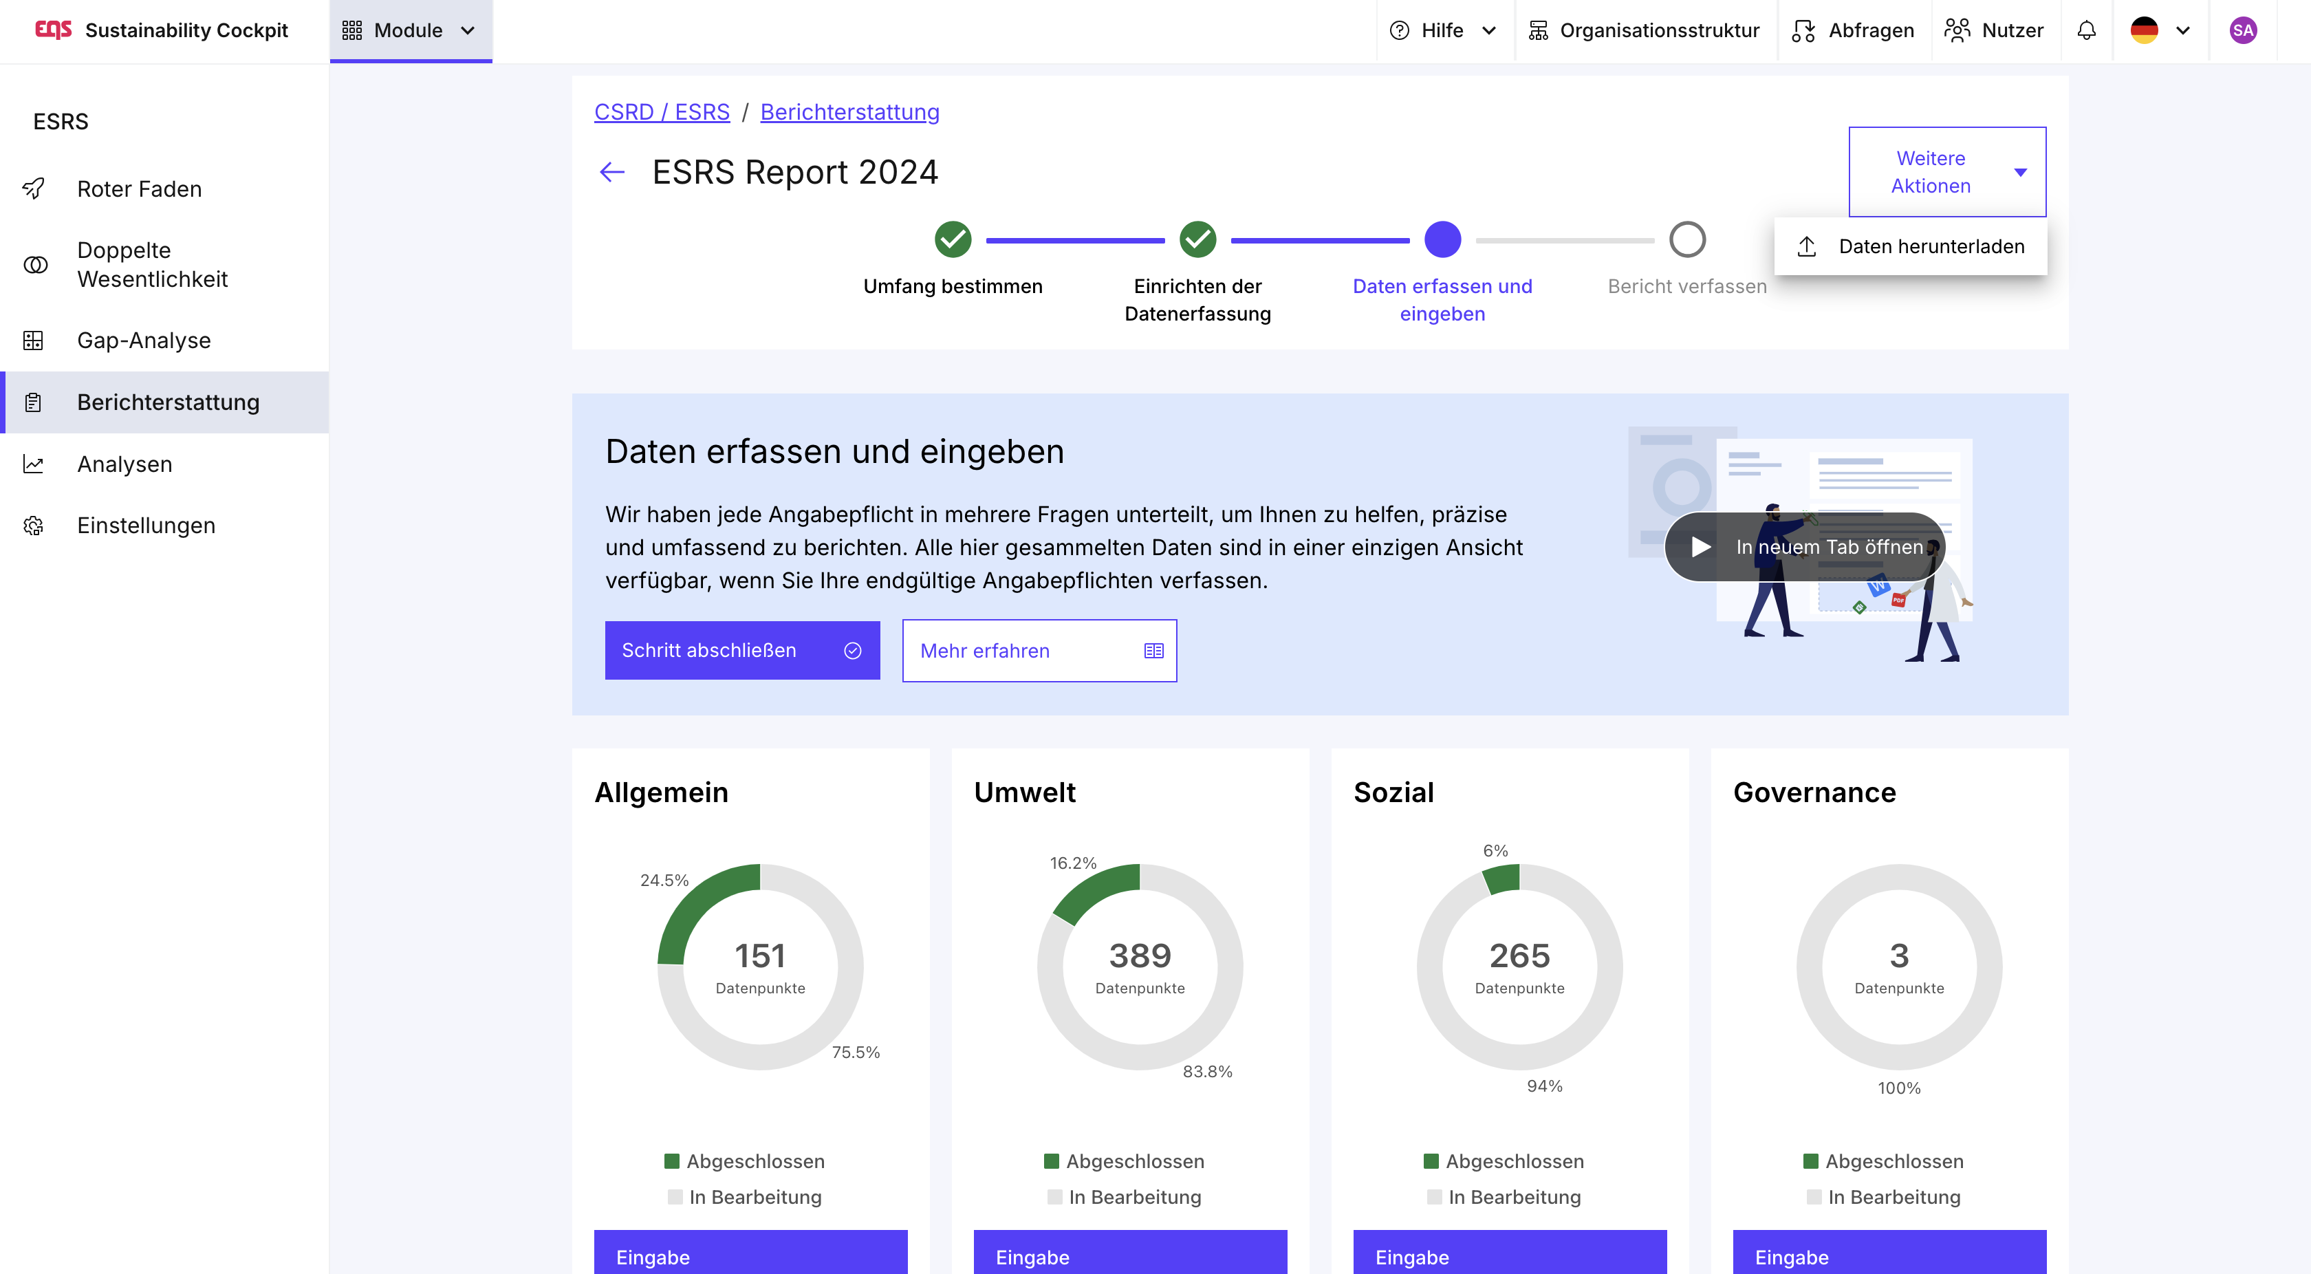Click the Abfragen icon
Image resolution: width=2311 pixels, height=1274 pixels.
[1804, 30]
